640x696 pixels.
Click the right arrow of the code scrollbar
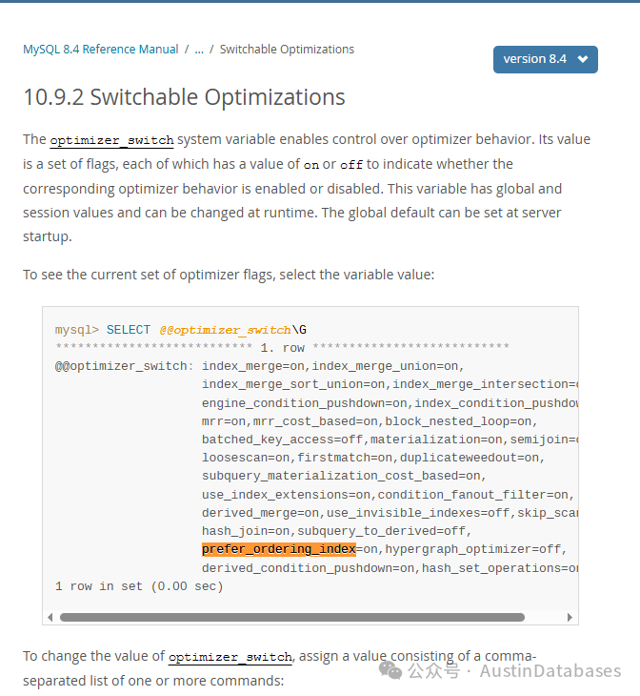pos(570,617)
